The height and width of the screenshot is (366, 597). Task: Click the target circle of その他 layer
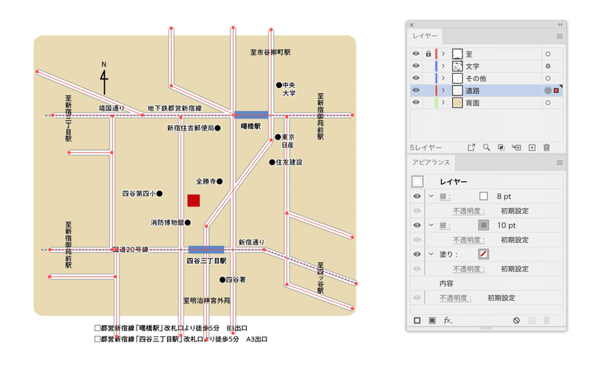[548, 78]
